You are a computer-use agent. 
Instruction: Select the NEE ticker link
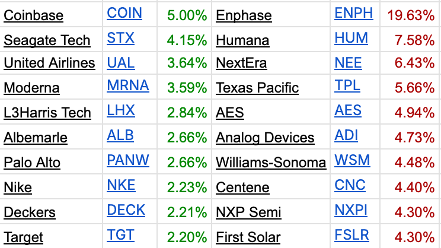tap(348, 63)
